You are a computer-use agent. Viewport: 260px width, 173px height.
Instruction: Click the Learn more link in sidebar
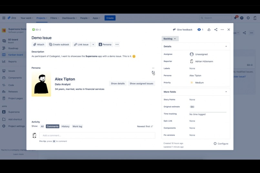18,154
